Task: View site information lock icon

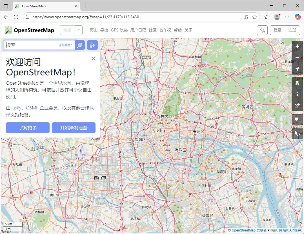Action: (x=28, y=17)
